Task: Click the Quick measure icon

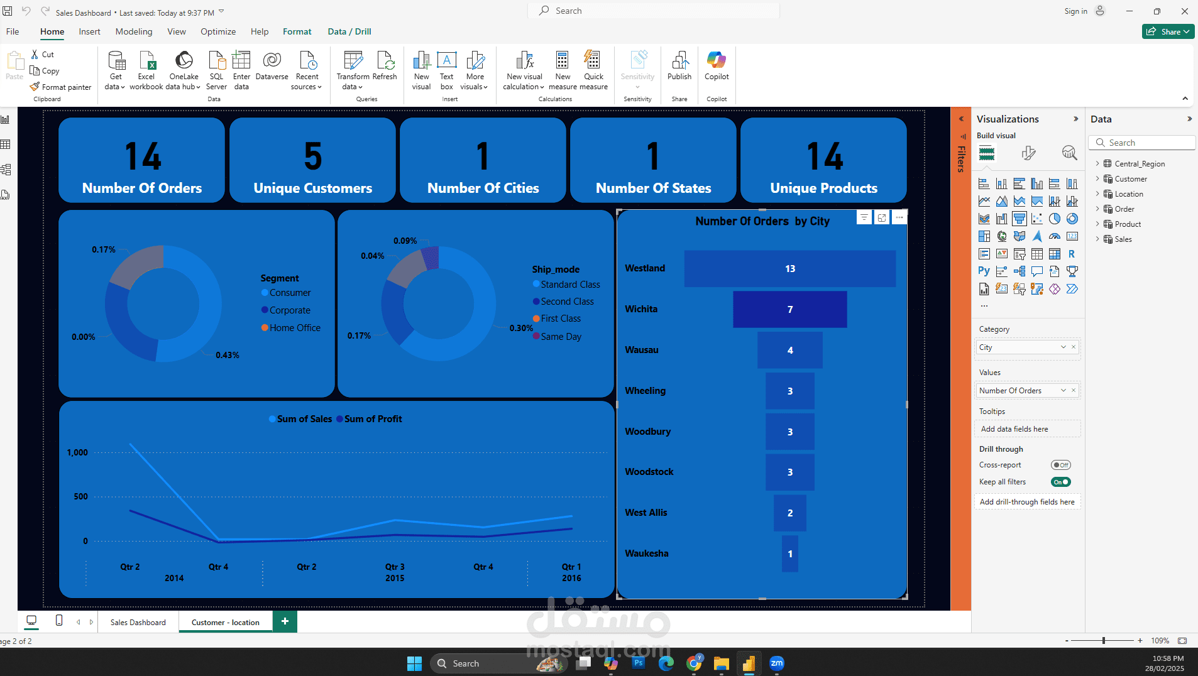Action: (x=593, y=70)
